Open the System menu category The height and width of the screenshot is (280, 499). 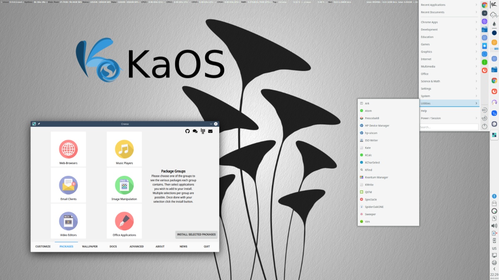449,96
